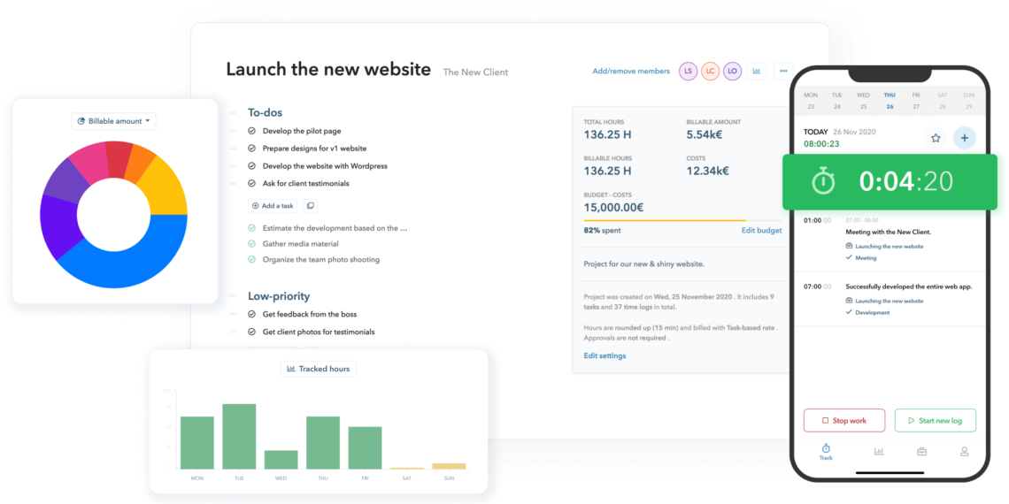
Task: Tap the Track stopwatch tab on phone
Action: click(826, 451)
